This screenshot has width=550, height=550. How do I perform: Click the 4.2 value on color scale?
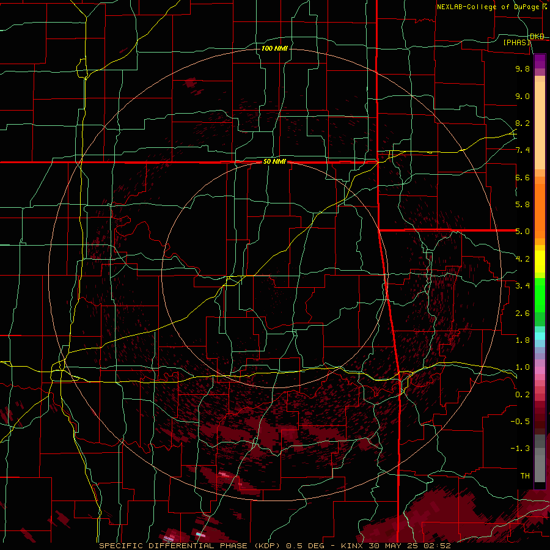coord(522,259)
